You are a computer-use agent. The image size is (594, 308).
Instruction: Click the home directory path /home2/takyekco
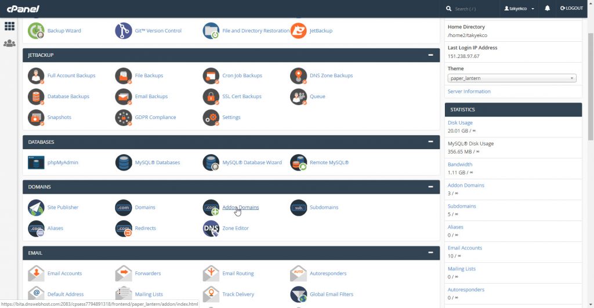(x=468, y=35)
